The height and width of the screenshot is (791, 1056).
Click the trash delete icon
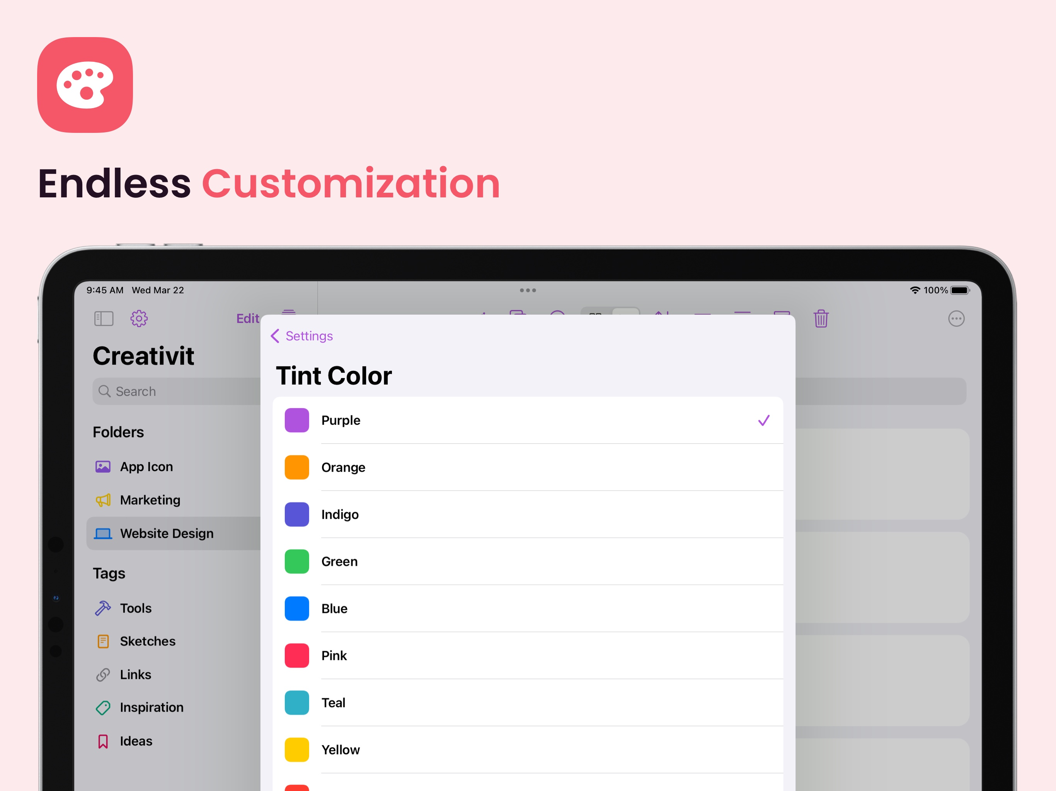tap(821, 318)
